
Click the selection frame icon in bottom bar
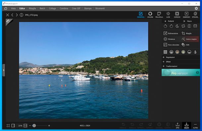click(x=8, y=126)
